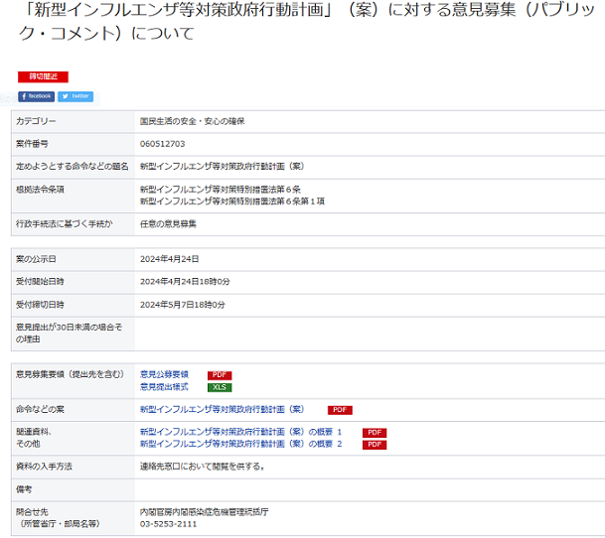
Task: Open PDF icon for 概要 1
Action: pyautogui.click(x=374, y=433)
